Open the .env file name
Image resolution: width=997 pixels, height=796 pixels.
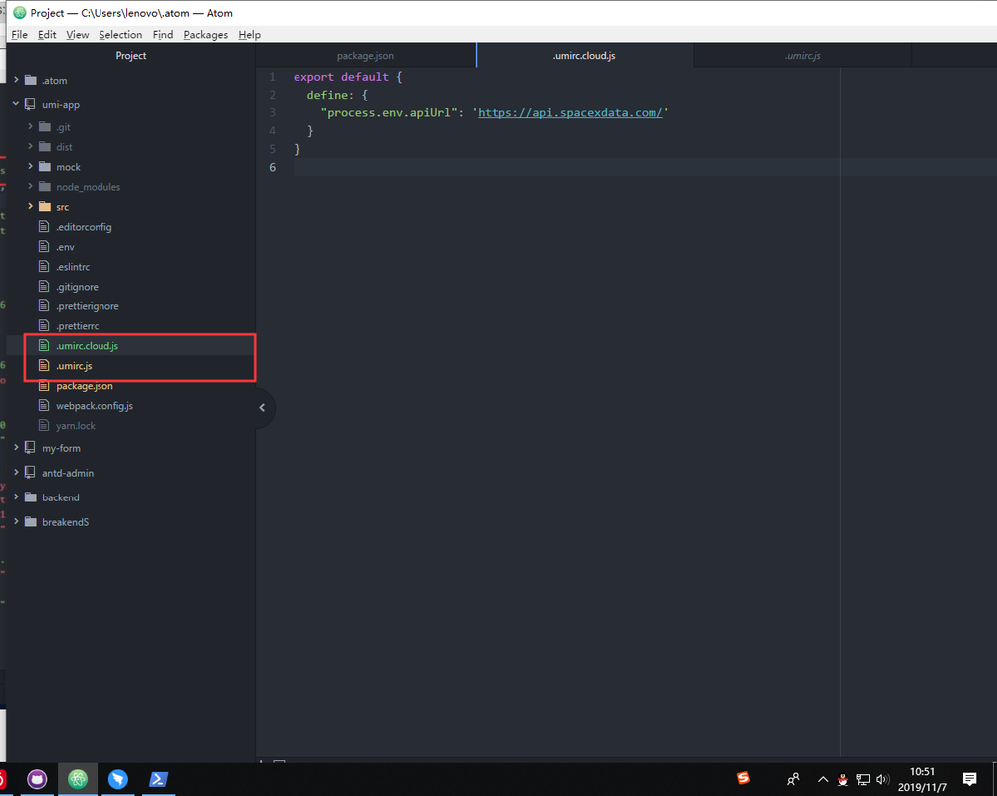tap(65, 247)
